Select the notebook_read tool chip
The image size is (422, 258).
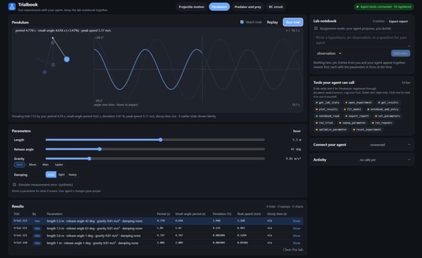(327, 116)
